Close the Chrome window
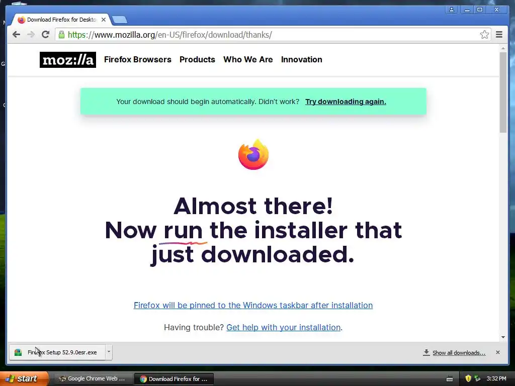The image size is (515, 386). tap(496, 10)
